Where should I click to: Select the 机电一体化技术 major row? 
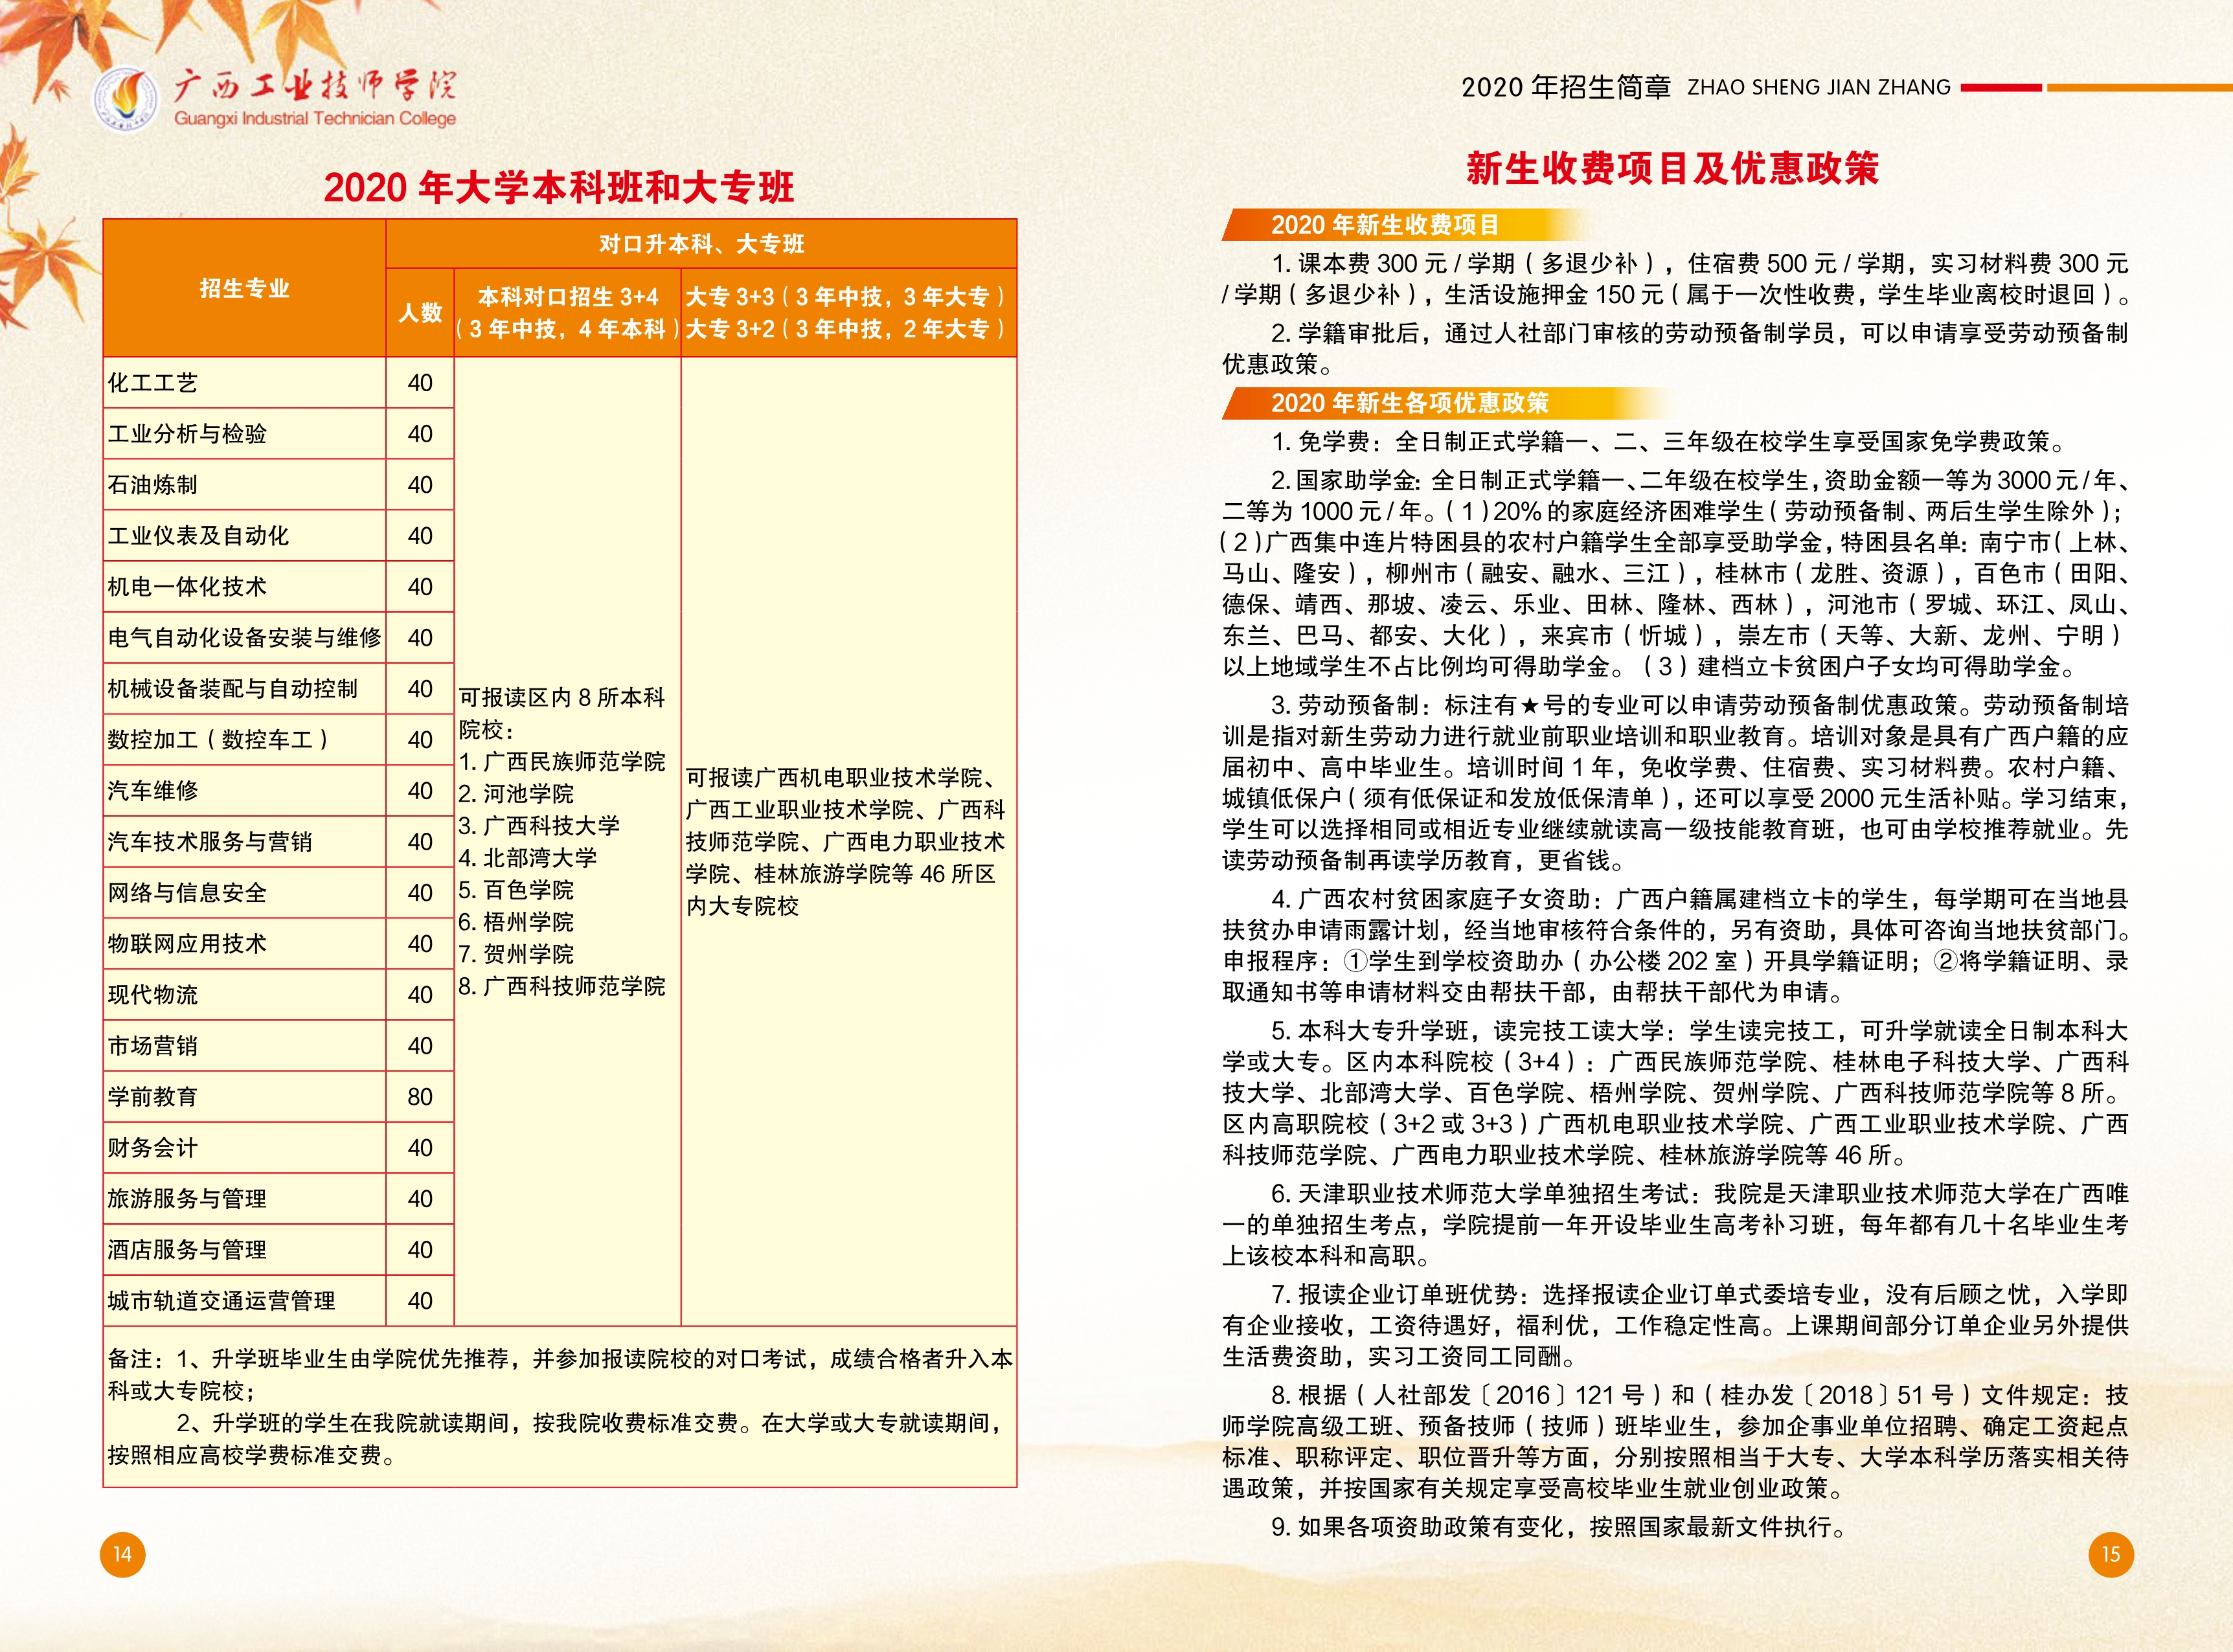coord(279,587)
